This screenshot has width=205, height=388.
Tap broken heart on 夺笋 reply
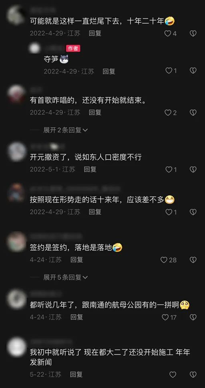pyautogui.click(x=193, y=71)
